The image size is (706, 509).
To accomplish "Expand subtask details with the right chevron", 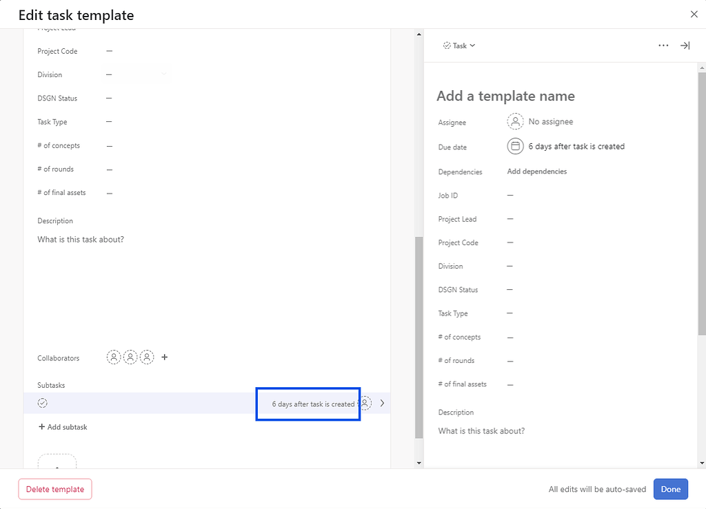I will 382,403.
